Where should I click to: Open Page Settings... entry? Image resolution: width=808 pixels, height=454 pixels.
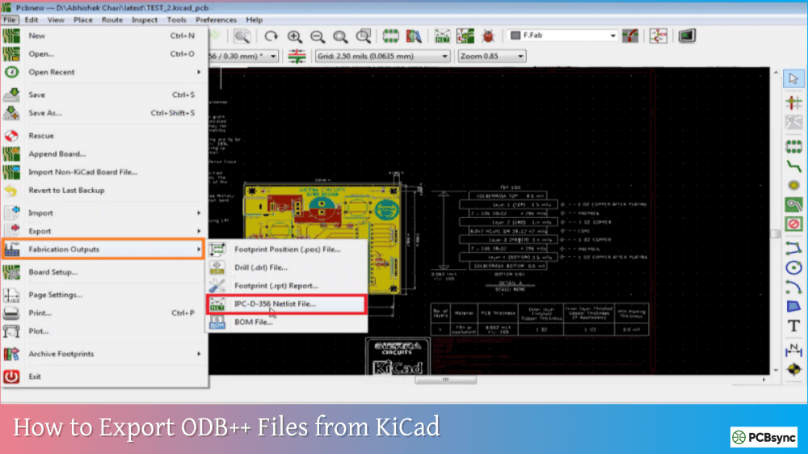tap(104, 295)
